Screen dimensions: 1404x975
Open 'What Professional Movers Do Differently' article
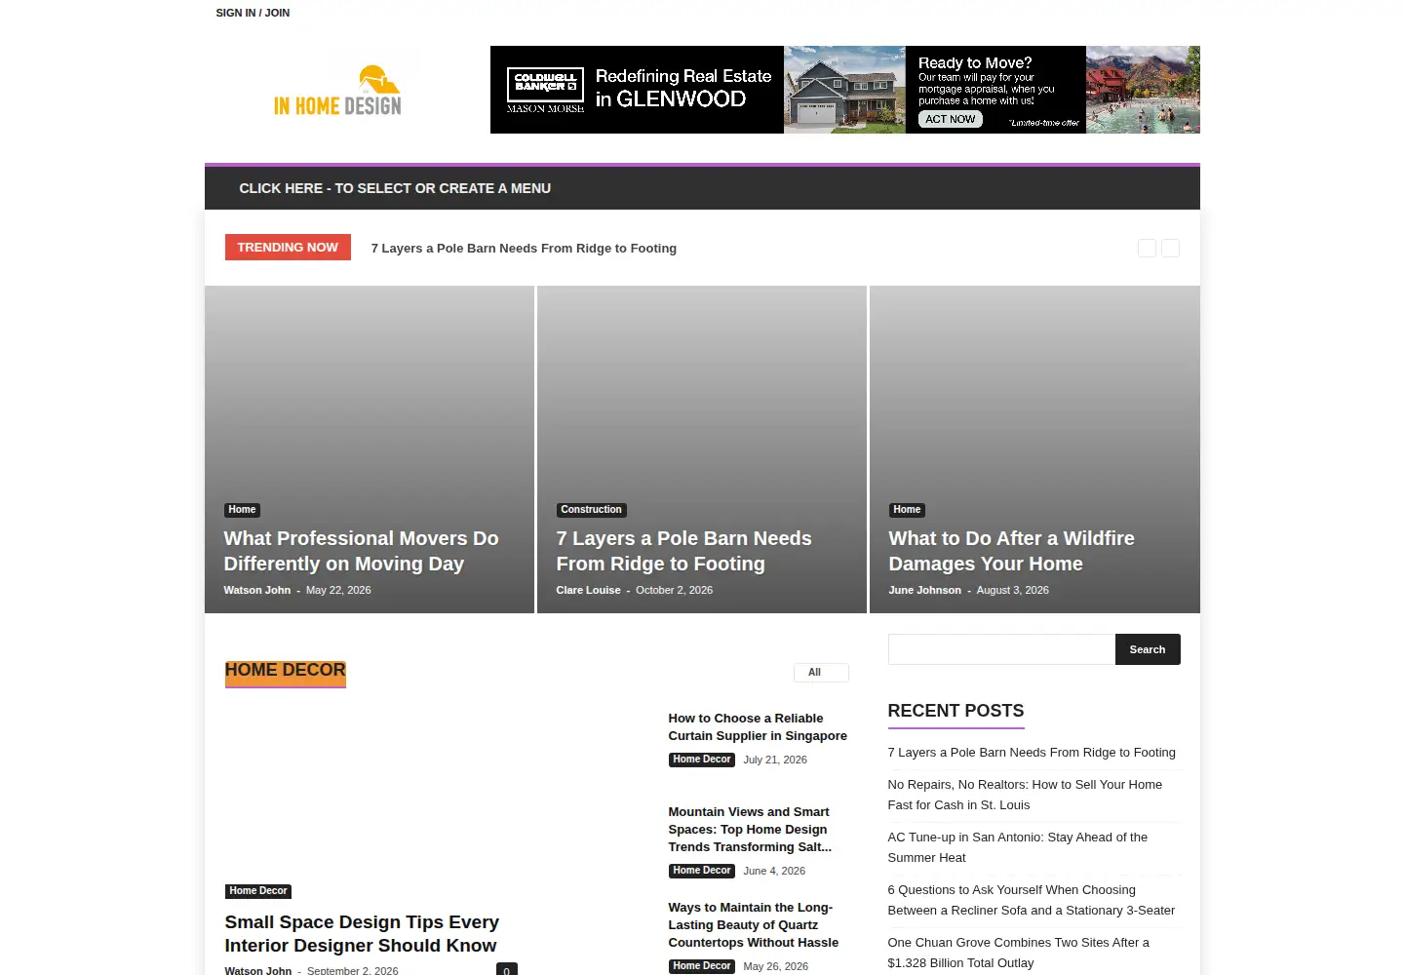coord(361,551)
